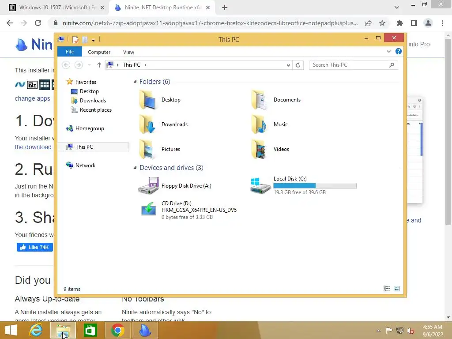Open the Computer ribbon tab
This screenshot has height=339, width=452.
(99, 52)
